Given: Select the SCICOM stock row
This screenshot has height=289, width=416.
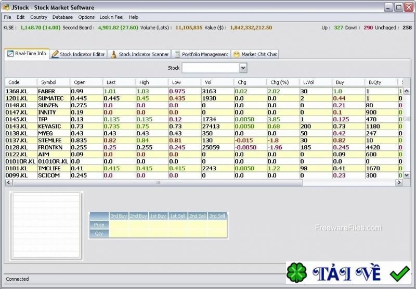Looking at the screenshot, I should pos(204,175).
